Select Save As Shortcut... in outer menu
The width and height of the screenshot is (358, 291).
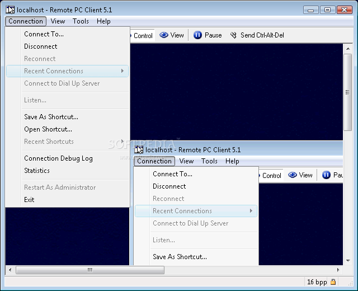point(67,117)
